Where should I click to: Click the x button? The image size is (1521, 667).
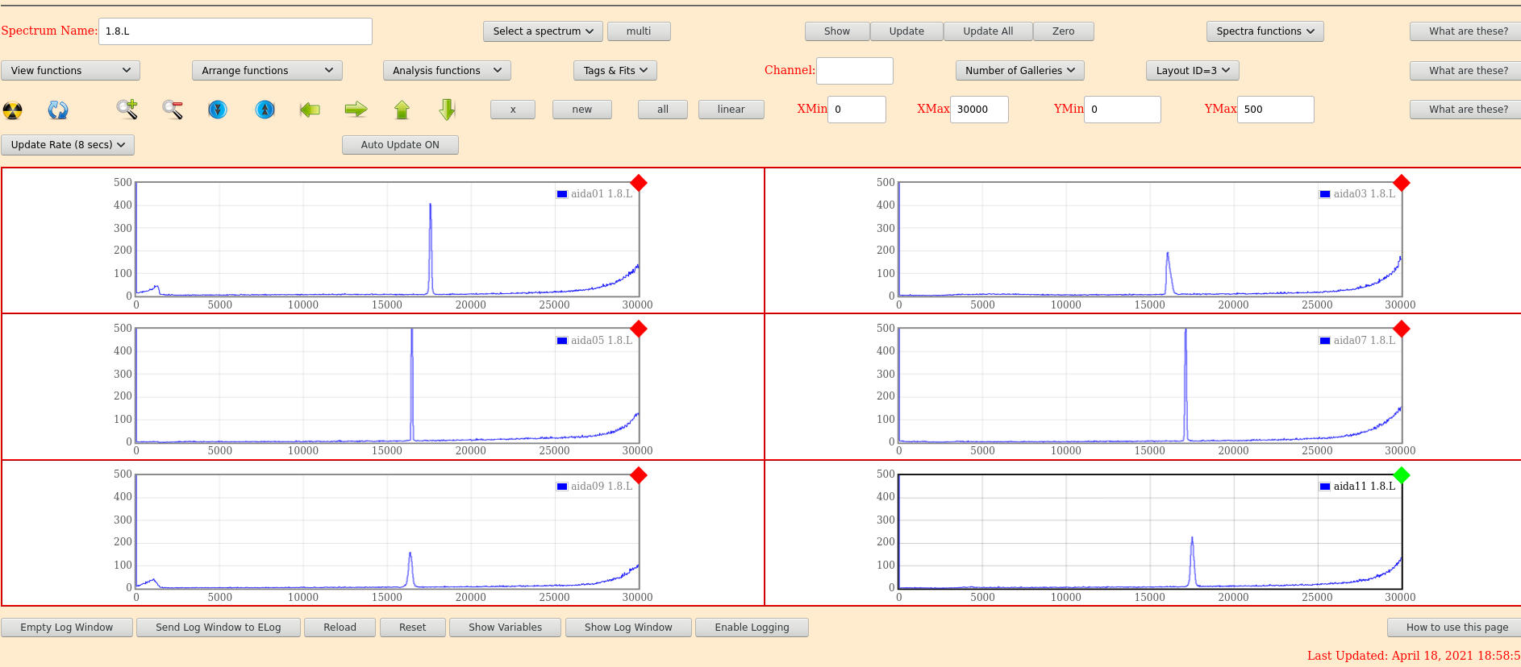coord(513,110)
